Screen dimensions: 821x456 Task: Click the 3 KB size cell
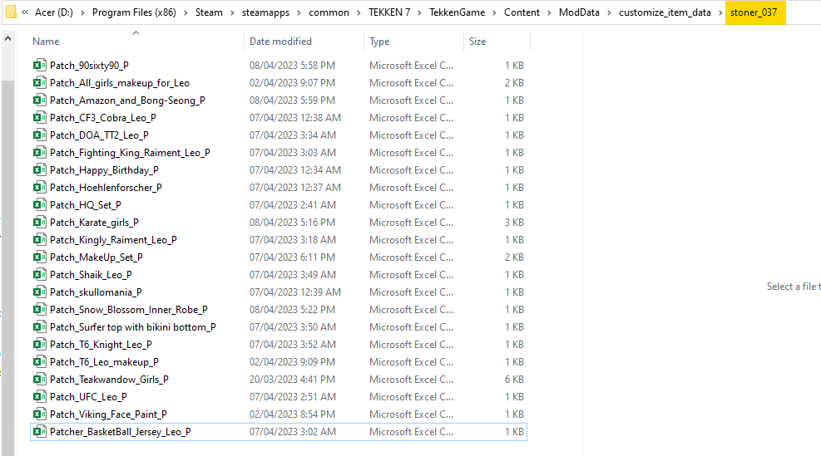(x=514, y=223)
